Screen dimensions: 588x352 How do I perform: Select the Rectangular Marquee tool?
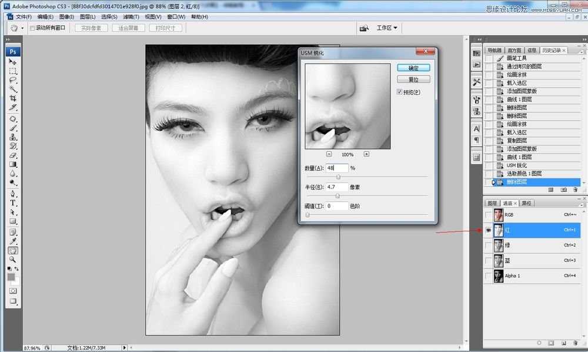point(13,71)
